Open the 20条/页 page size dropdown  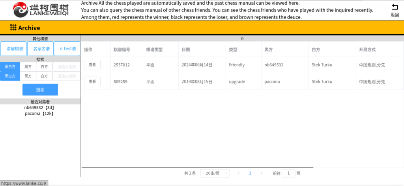215,173
